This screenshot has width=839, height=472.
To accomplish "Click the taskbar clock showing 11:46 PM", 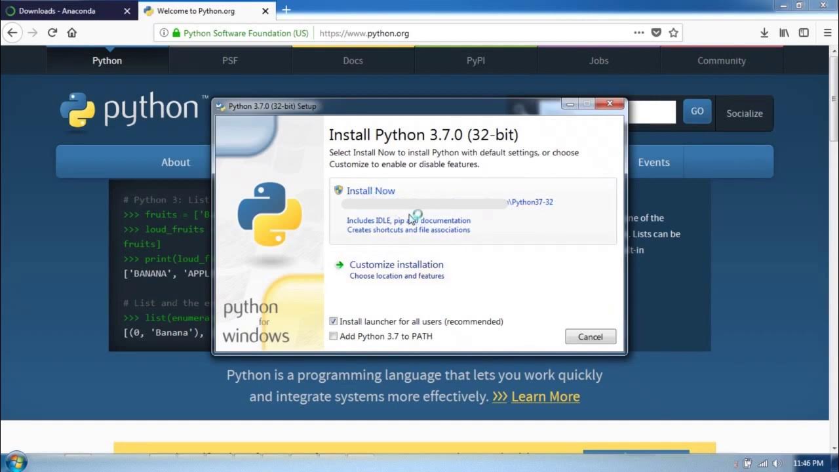I will pyautogui.click(x=808, y=463).
